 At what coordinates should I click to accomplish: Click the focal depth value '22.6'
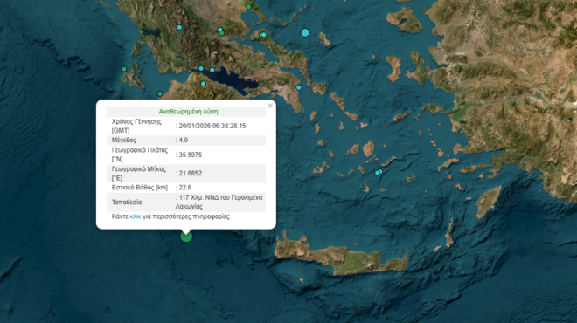pos(185,188)
